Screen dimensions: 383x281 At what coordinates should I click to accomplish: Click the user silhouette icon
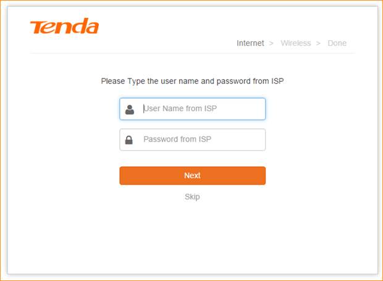(x=130, y=109)
